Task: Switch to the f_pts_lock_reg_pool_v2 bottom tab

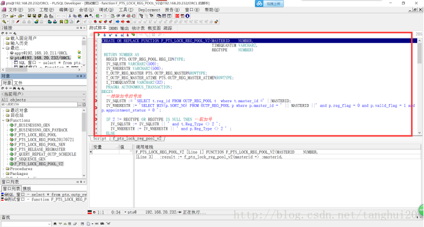Action: [137, 138]
